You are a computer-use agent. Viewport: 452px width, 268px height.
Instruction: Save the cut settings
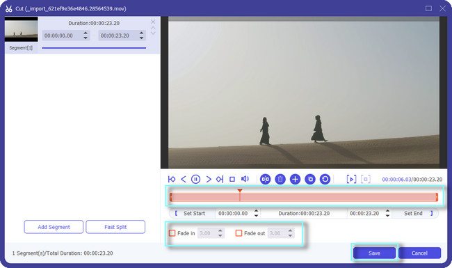point(374,253)
